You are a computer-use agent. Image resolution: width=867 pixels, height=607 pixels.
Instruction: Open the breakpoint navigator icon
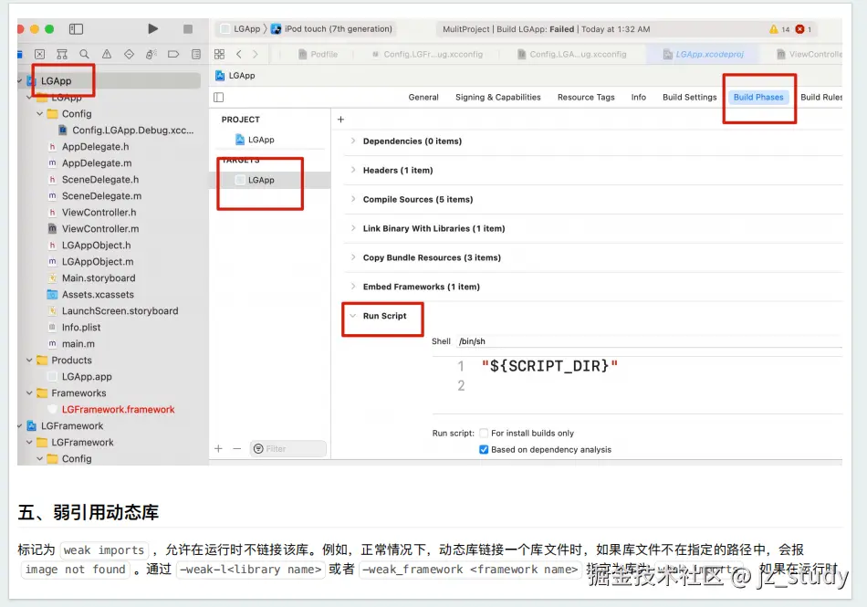point(173,54)
